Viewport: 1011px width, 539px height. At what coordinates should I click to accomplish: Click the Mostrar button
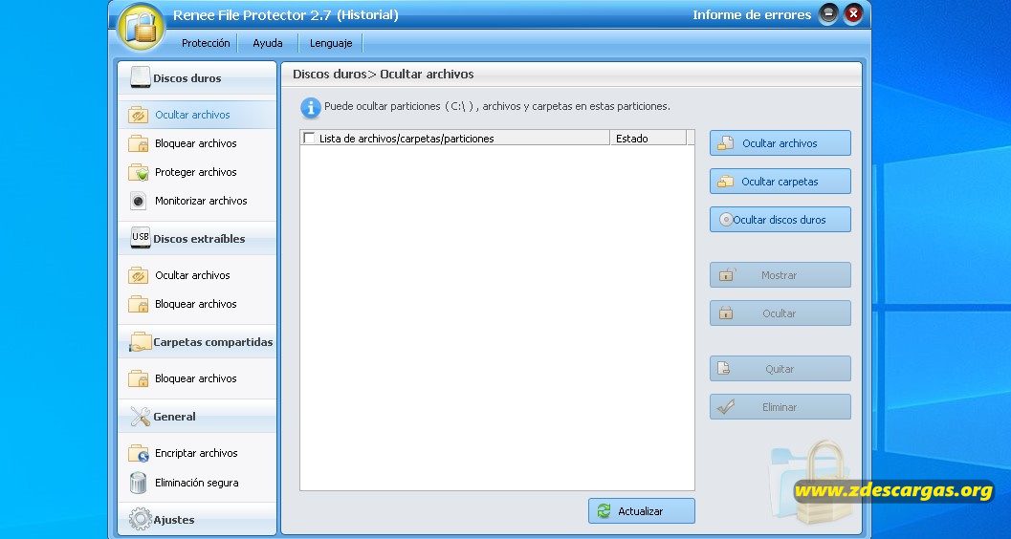780,275
